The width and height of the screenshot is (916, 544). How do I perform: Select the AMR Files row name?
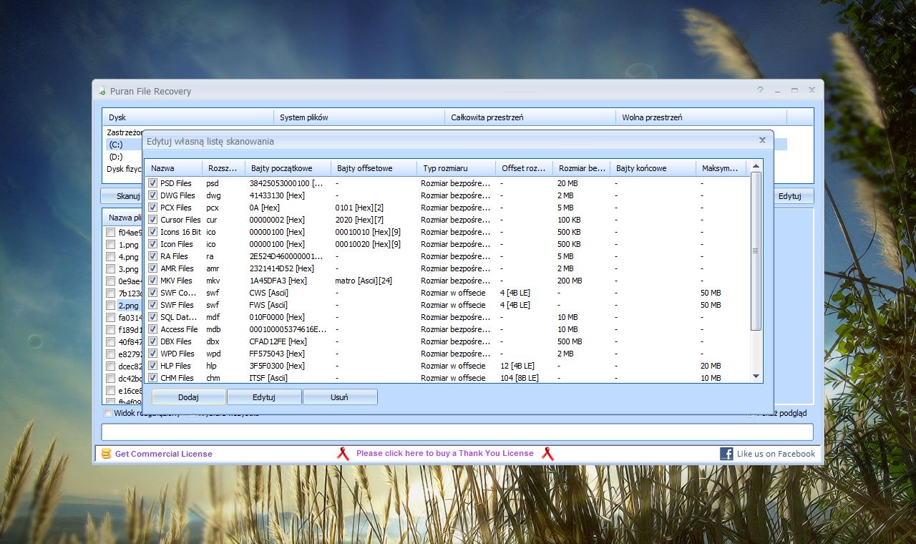pyautogui.click(x=177, y=268)
